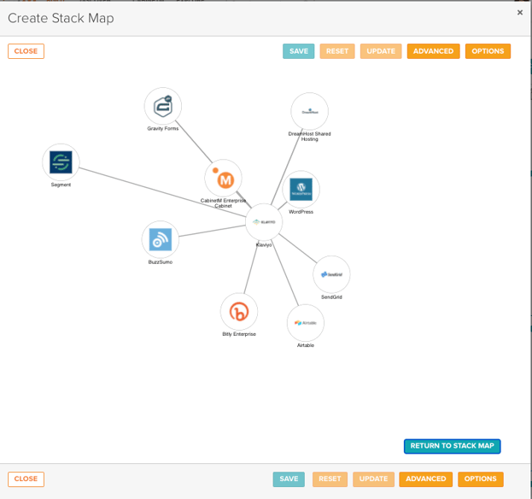
Task: Open the top OPTIONS button
Action: (488, 51)
